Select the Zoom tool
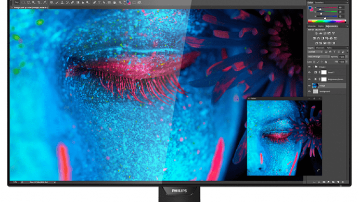Viewport: 359px width, 202px height. click(x=120, y=3)
